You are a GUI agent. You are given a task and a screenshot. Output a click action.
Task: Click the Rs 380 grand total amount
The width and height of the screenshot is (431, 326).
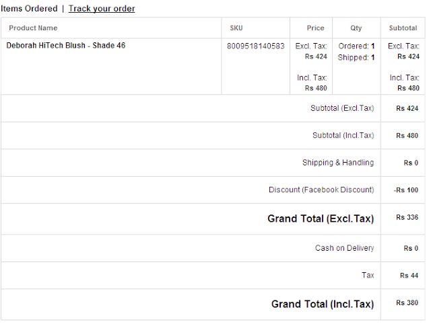407,303
